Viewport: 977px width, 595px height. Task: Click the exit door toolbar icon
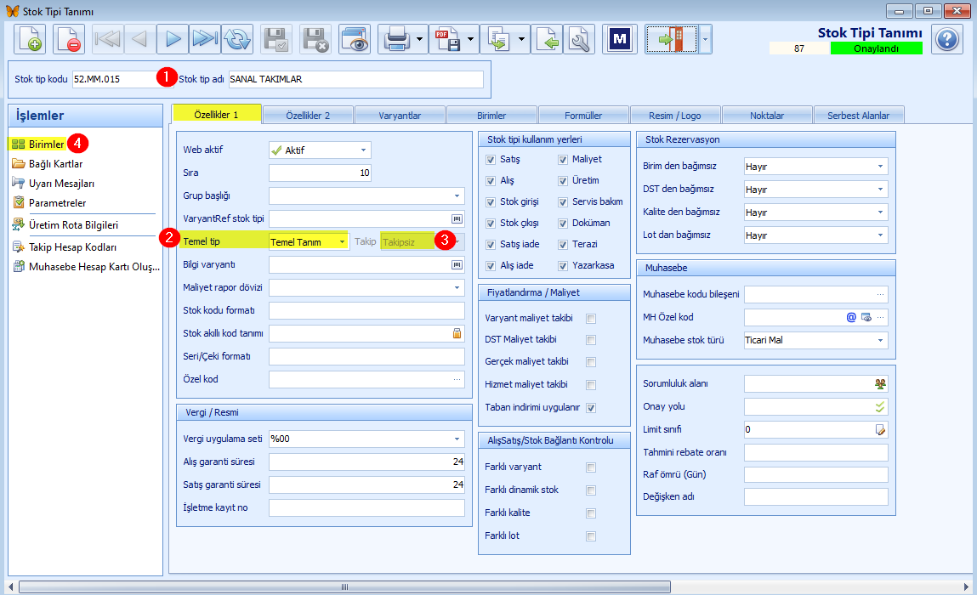pos(670,39)
